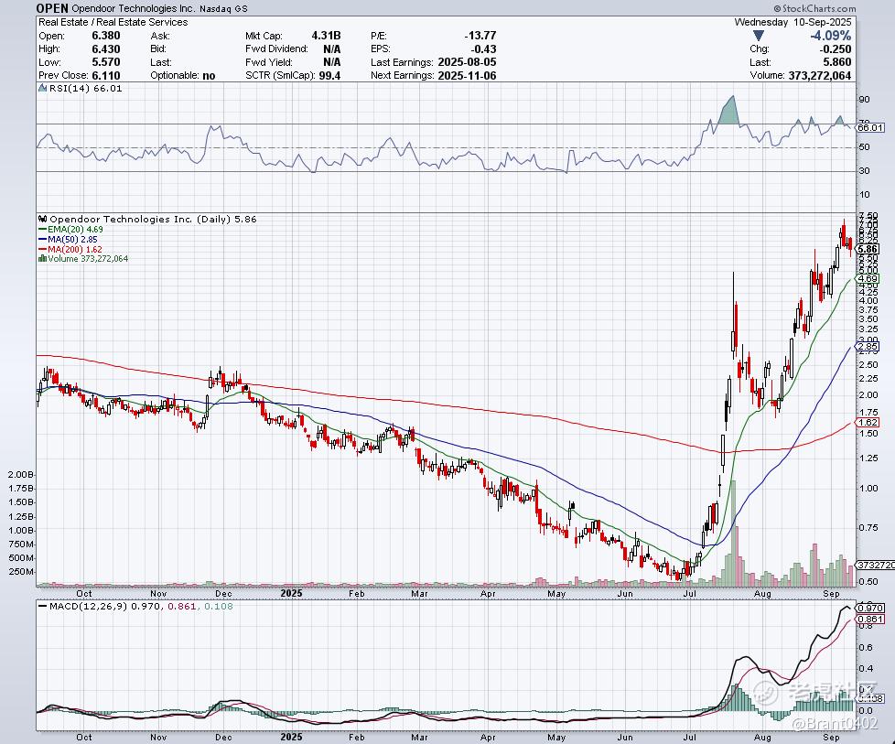This screenshot has height=744, width=895.
Task: Click the OPEN ticker symbol heading
Action: point(52,8)
